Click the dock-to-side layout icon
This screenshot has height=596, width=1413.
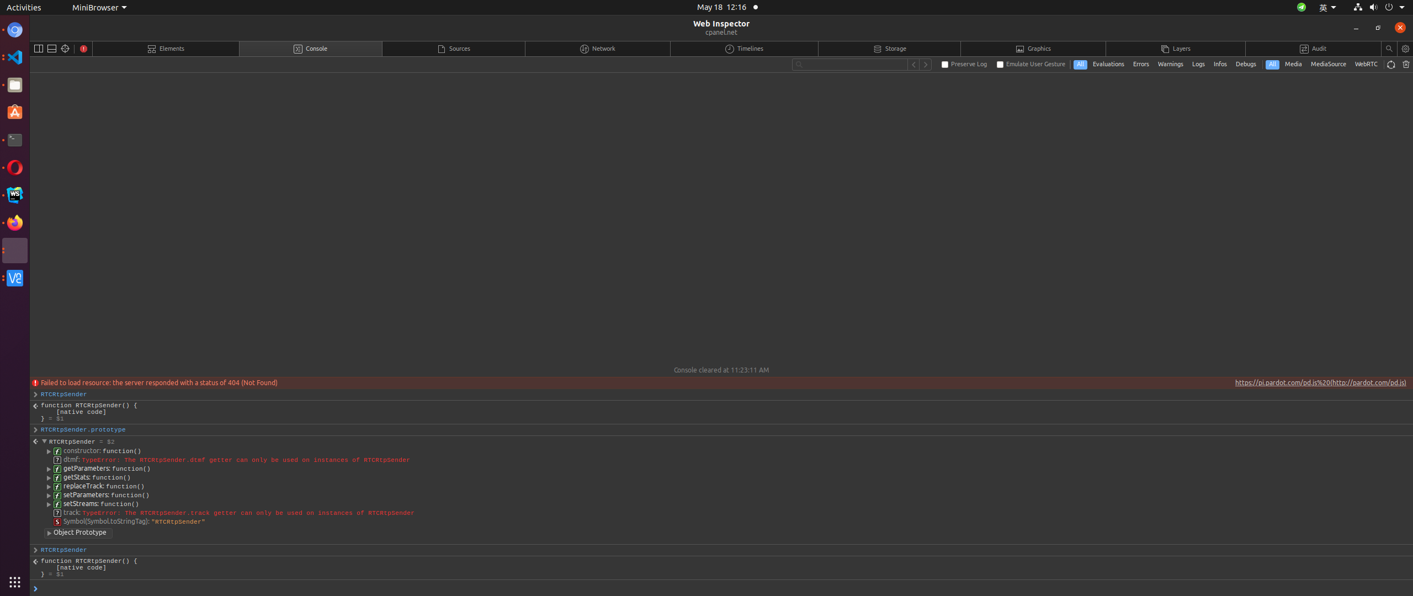(x=38, y=49)
